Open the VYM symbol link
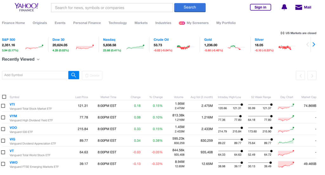 tap(13, 116)
